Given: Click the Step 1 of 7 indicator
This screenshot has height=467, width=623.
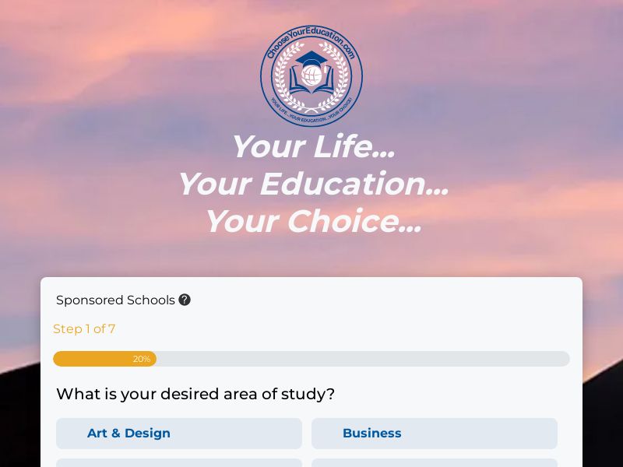Looking at the screenshot, I should 84,329.
